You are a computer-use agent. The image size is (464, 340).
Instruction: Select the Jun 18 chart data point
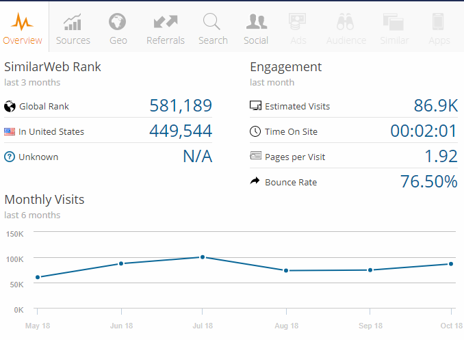pos(121,263)
